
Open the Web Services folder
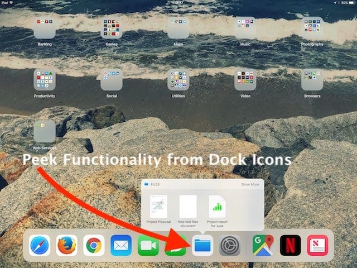coord(45,132)
